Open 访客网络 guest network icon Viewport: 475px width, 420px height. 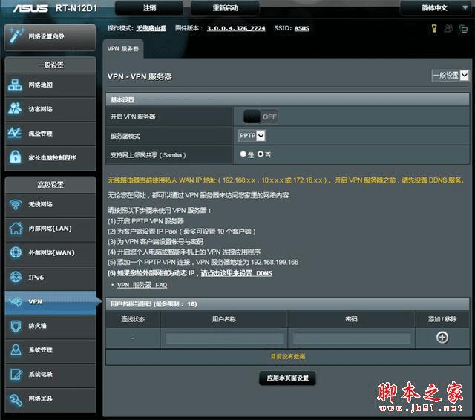[x=15, y=108]
